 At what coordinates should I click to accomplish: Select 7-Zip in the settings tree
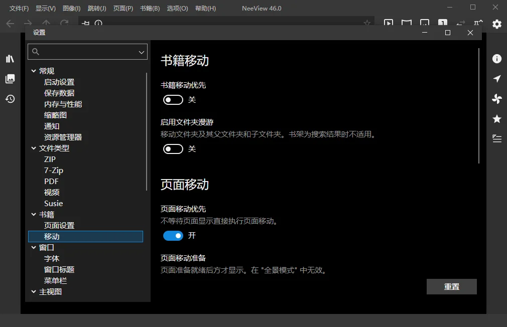[54, 171]
